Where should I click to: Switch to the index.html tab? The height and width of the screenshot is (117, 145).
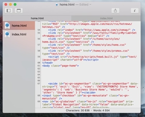coord(106,18)
